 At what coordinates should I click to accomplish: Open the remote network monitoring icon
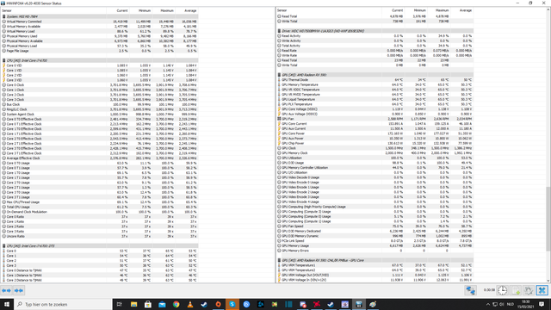point(470,290)
